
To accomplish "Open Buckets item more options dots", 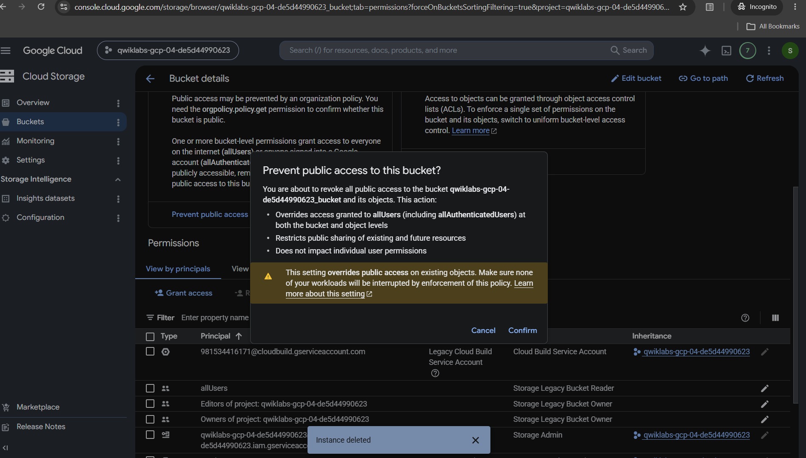I will (118, 122).
